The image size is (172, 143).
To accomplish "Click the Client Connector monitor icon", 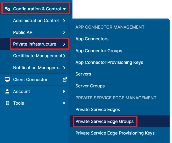I will click(x=7, y=79).
